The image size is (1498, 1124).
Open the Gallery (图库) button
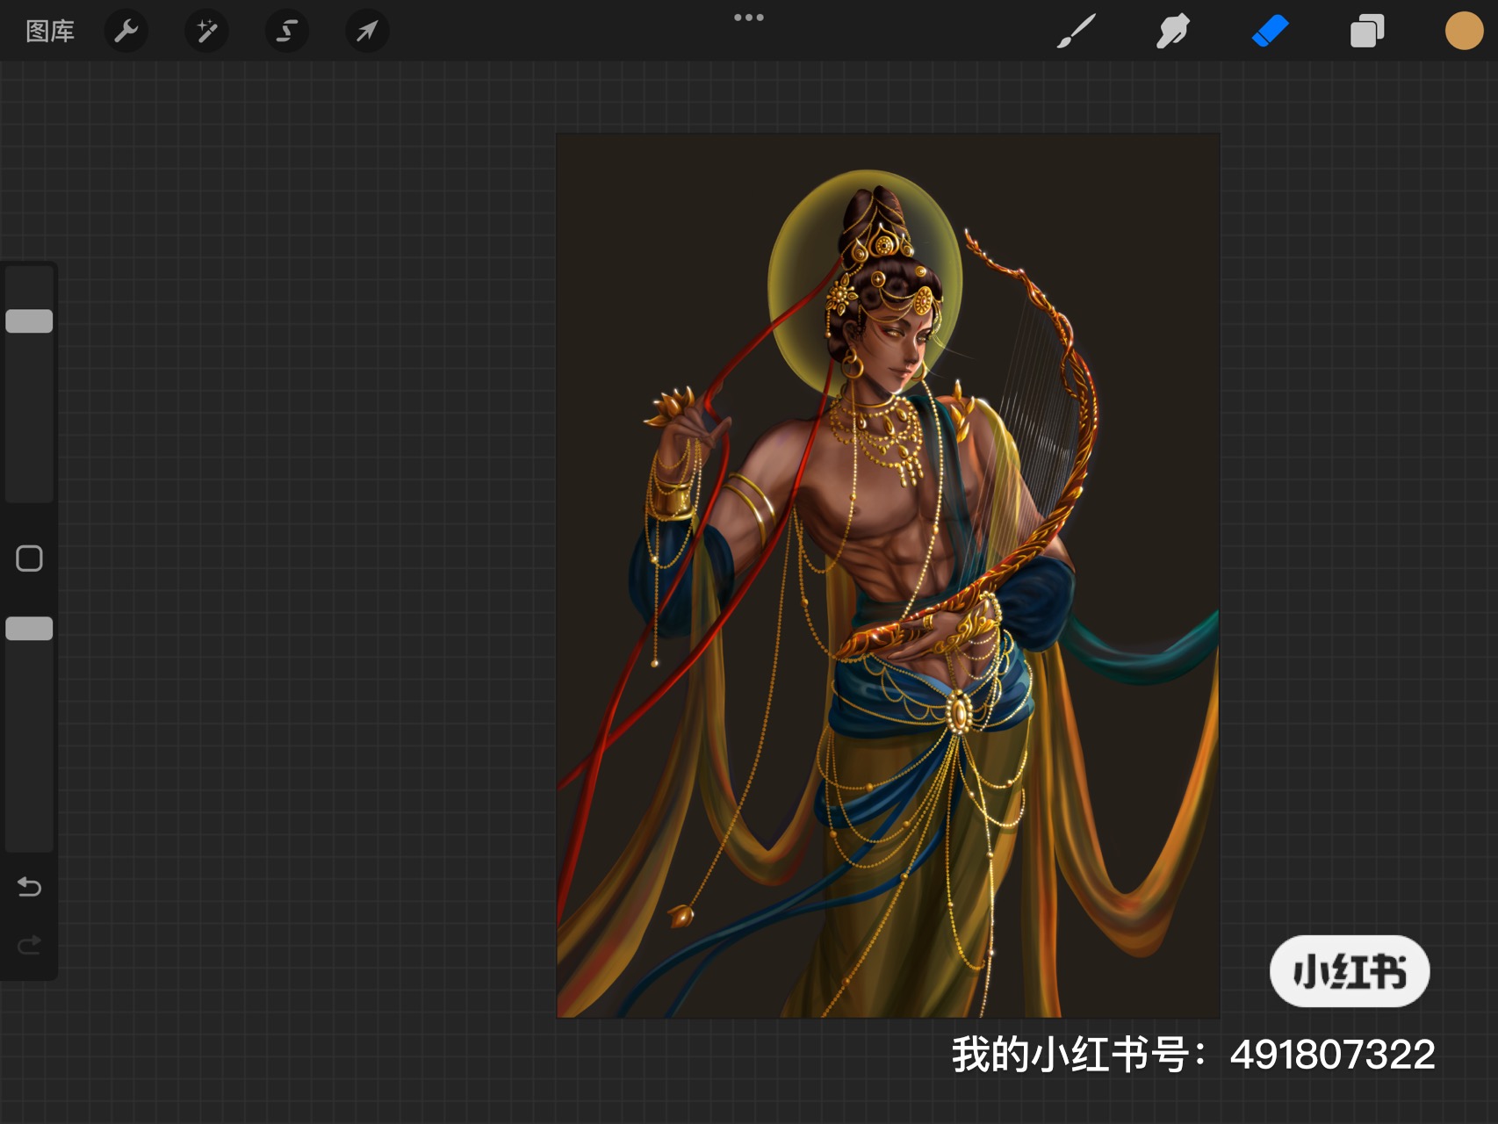tap(50, 32)
